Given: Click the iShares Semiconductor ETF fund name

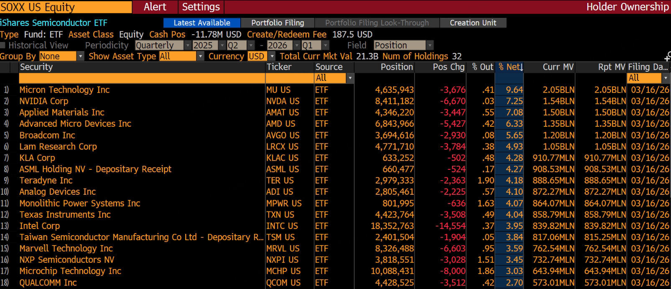Looking at the screenshot, I should click(54, 23).
